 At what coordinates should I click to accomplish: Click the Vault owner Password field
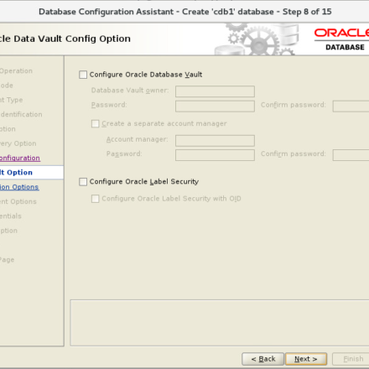[215, 106]
